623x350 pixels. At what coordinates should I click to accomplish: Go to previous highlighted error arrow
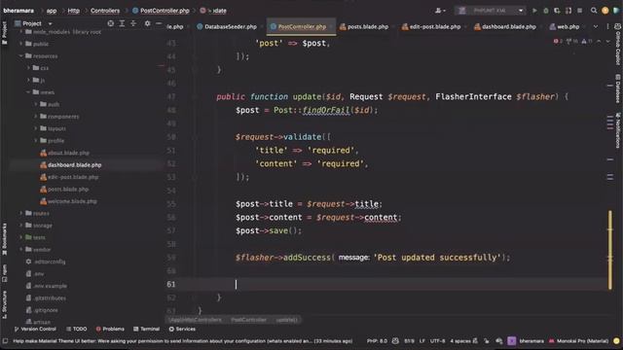coord(599,41)
